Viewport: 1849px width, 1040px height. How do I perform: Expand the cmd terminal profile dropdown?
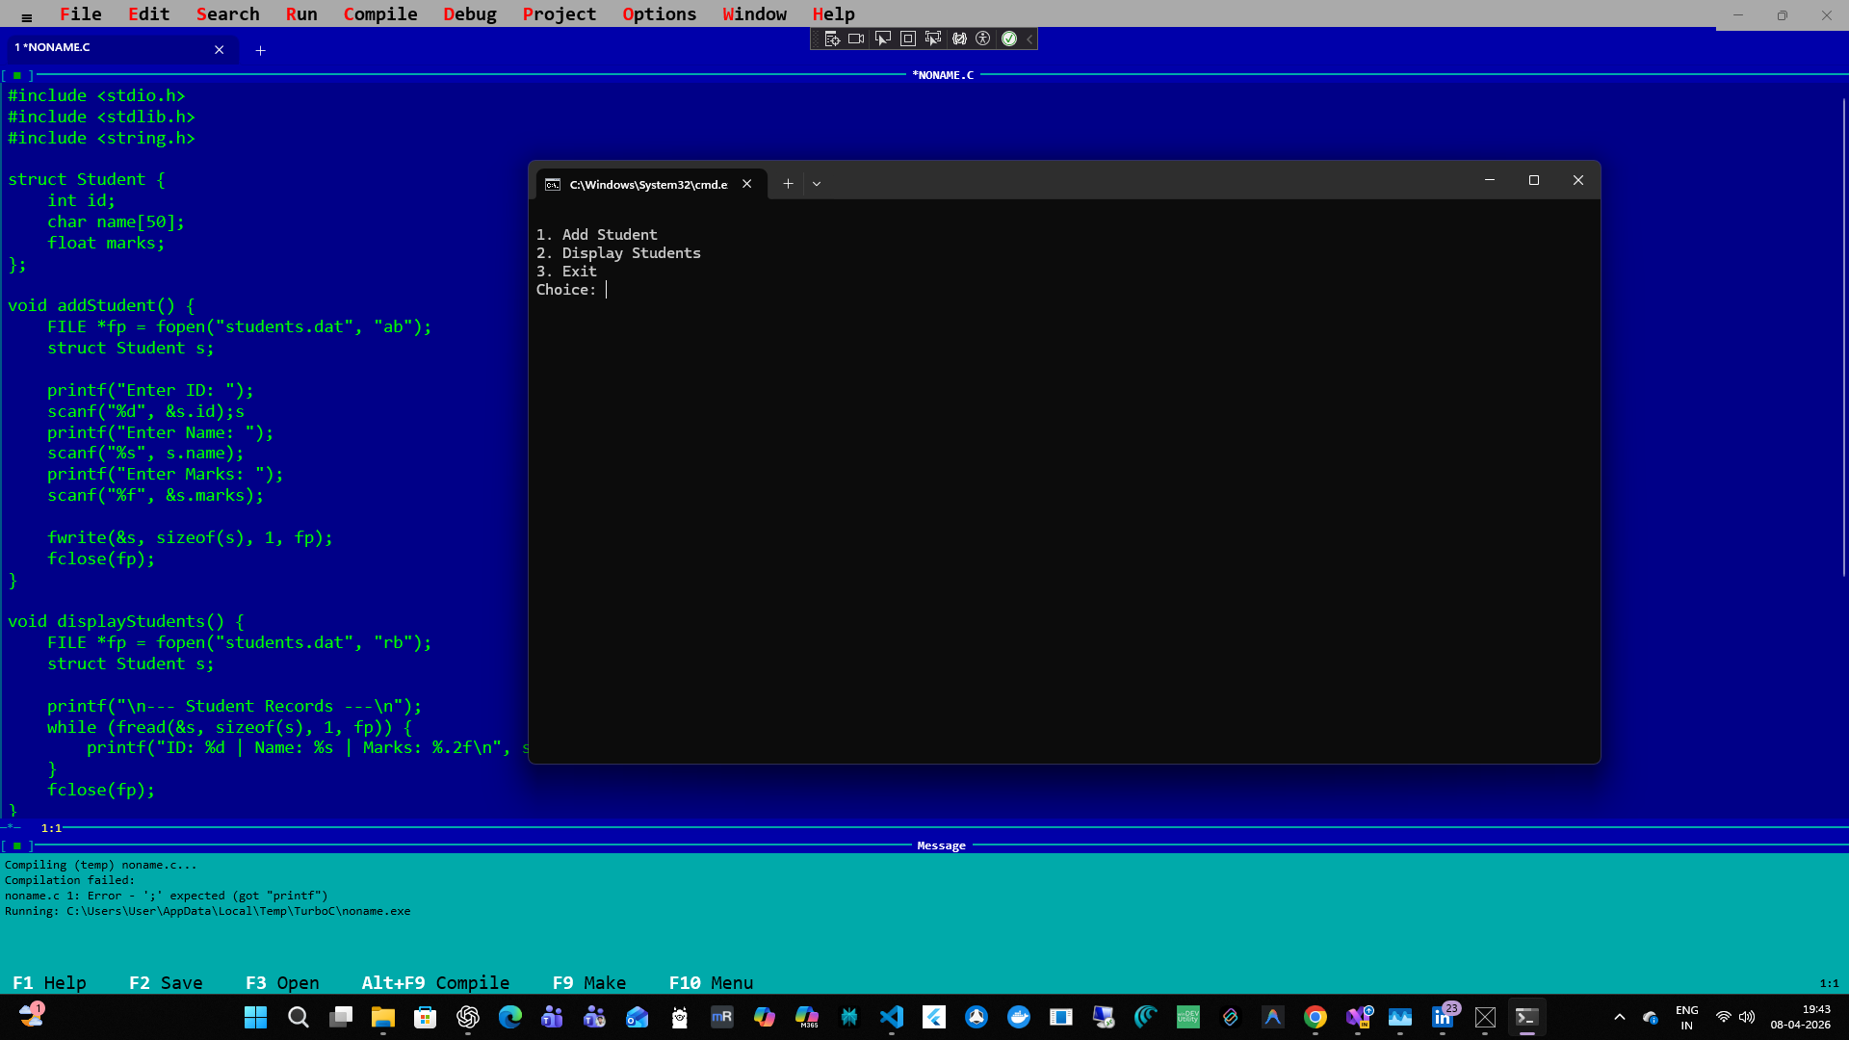coord(817,183)
